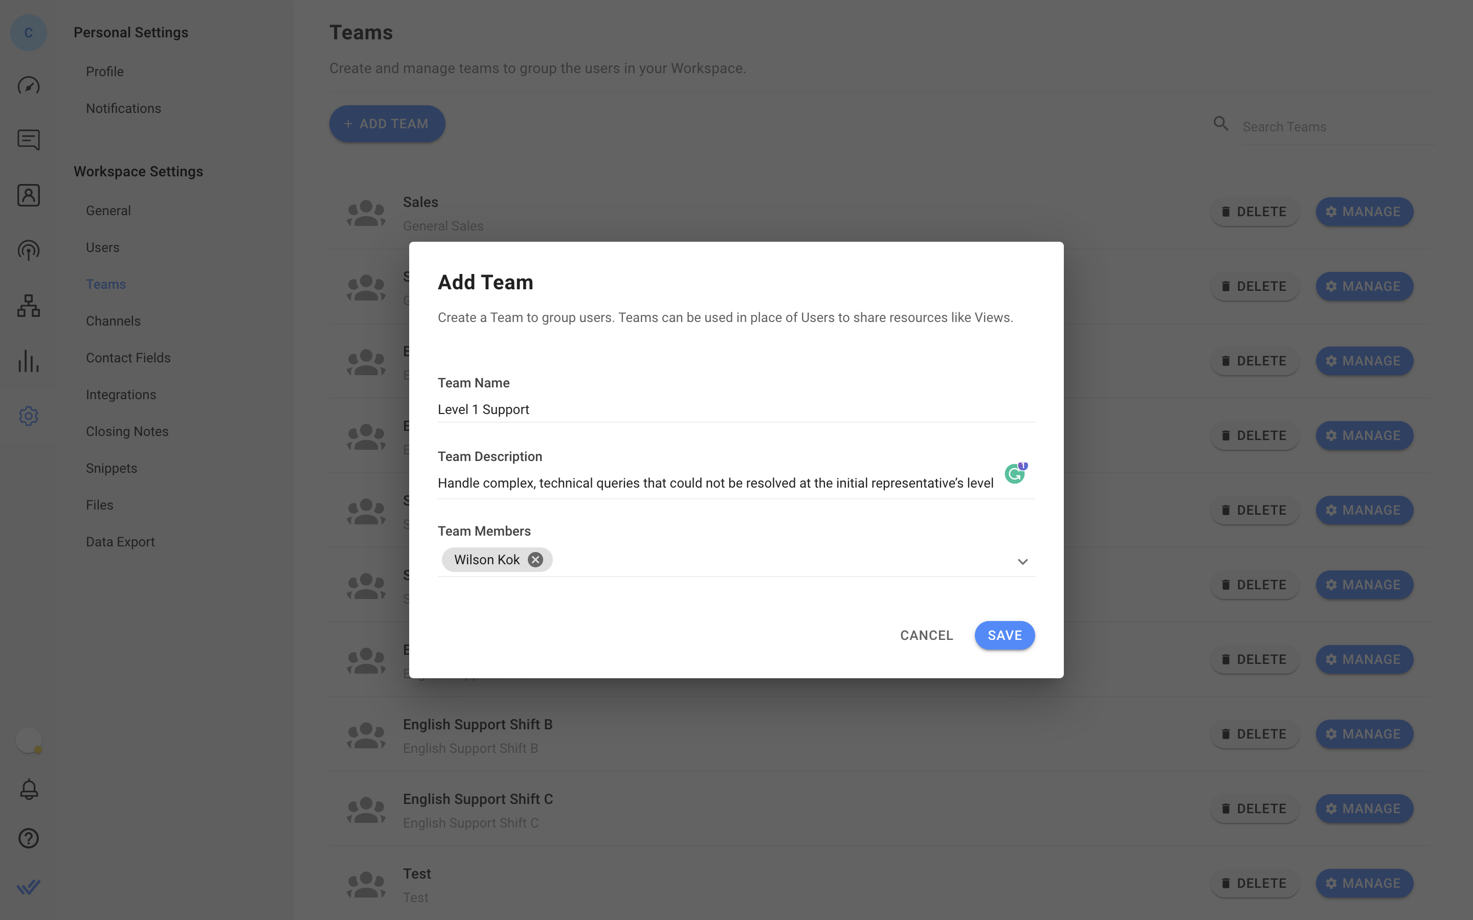Click the AI assistant Gemini icon
Screen dimensions: 1473x920
[x=1015, y=474]
